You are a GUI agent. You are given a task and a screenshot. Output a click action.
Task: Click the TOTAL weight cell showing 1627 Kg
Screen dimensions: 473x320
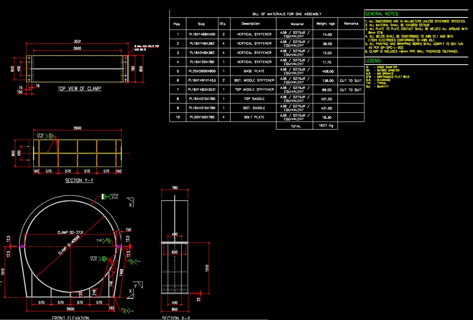click(x=325, y=126)
